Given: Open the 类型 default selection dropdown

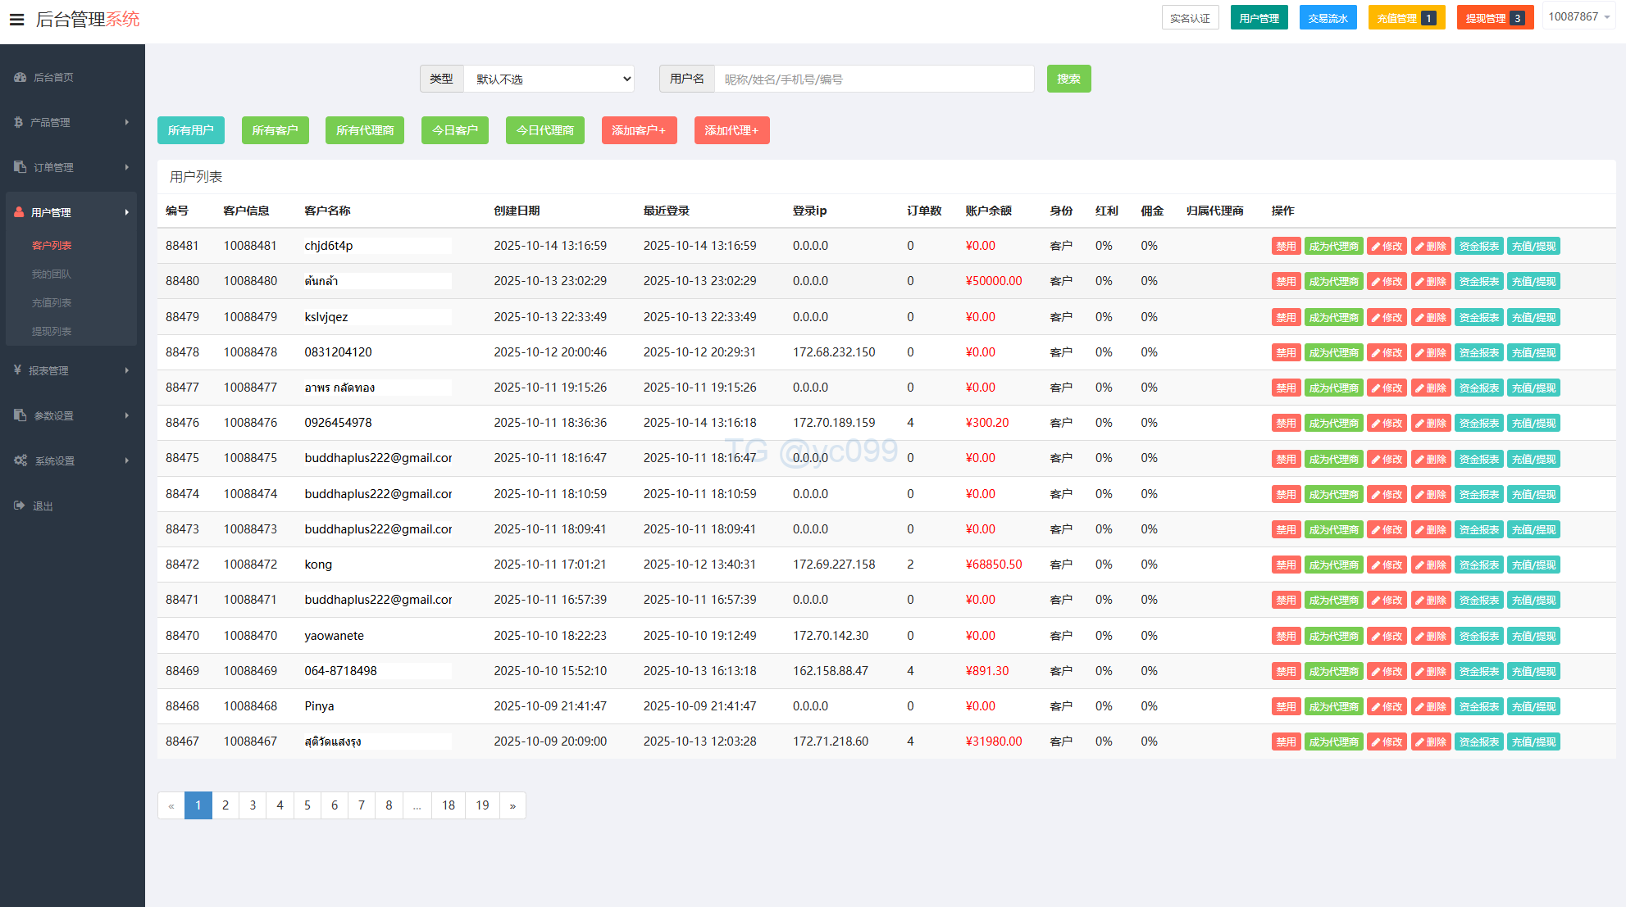Looking at the screenshot, I should (549, 79).
